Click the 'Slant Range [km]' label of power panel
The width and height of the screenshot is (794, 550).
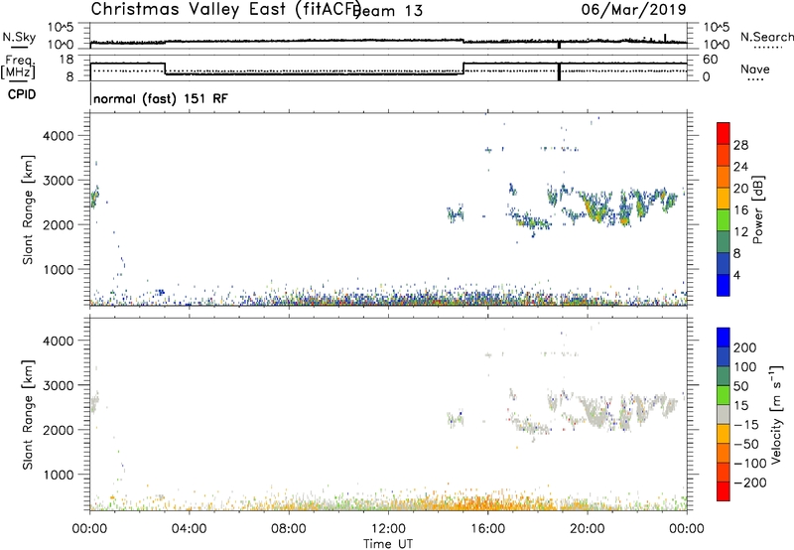pyautogui.click(x=28, y=209)
